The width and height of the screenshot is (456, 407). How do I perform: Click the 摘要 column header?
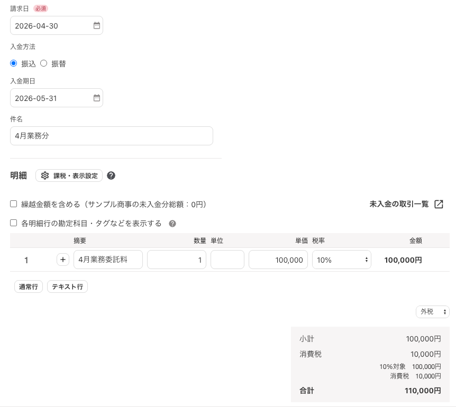(x=80, y=240)
